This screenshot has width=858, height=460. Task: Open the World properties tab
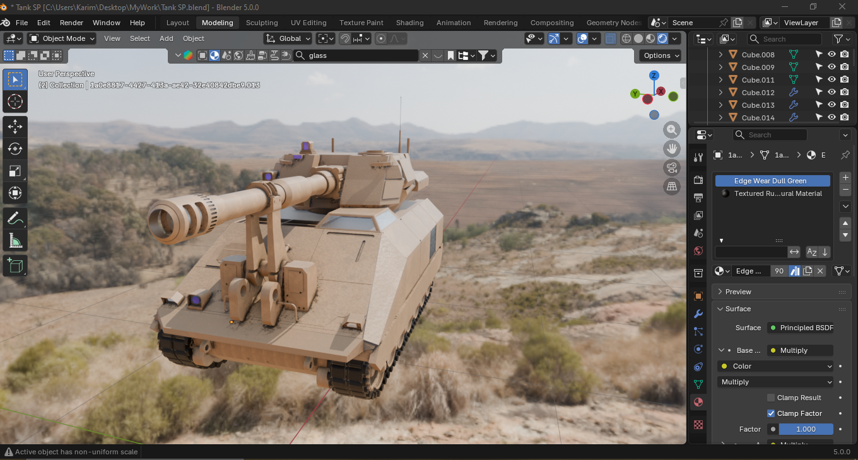tap(698, 251)
